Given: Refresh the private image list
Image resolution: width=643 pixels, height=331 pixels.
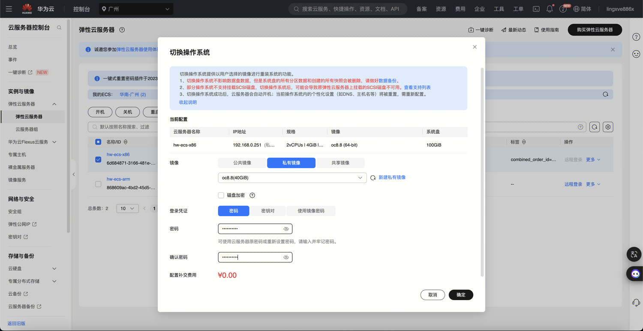Looking at the screenshot, I should 373,178.
